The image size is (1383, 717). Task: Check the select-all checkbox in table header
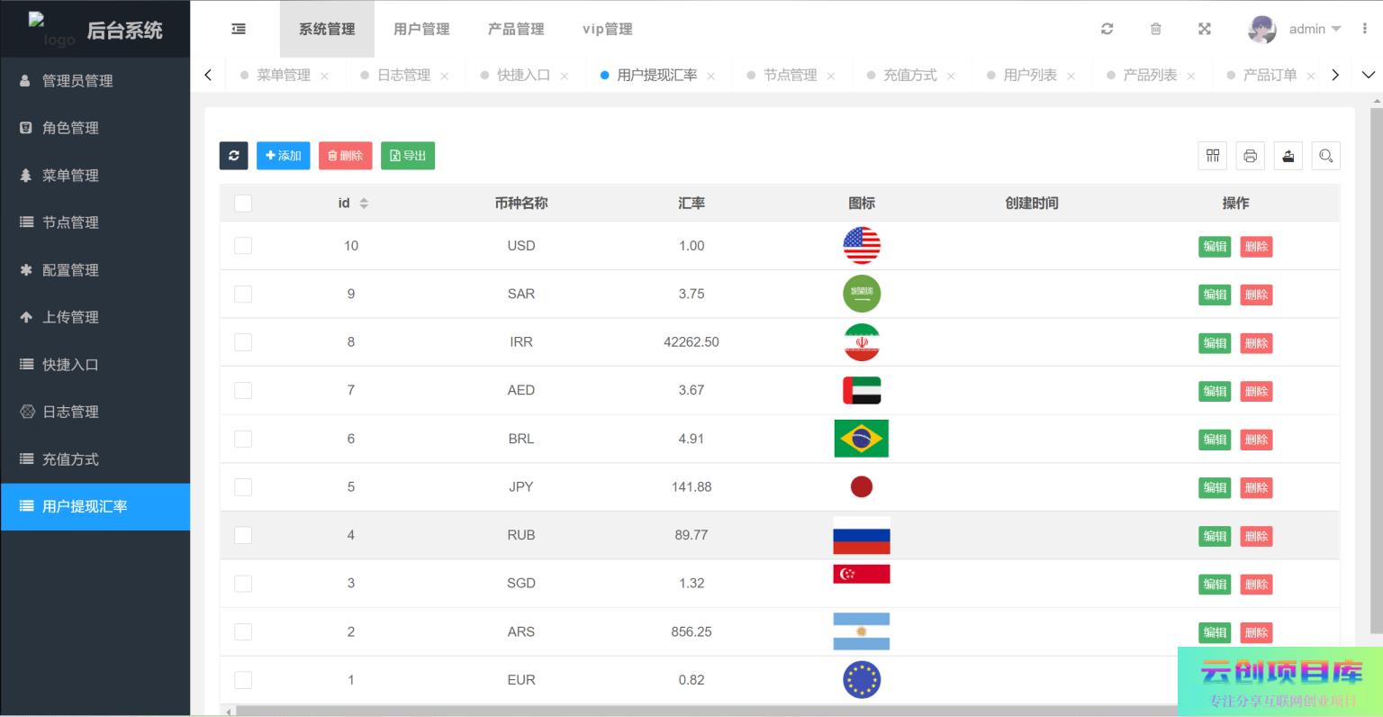(x=243, y=204)
